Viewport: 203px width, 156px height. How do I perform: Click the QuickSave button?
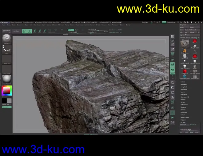tap(145, 22)
